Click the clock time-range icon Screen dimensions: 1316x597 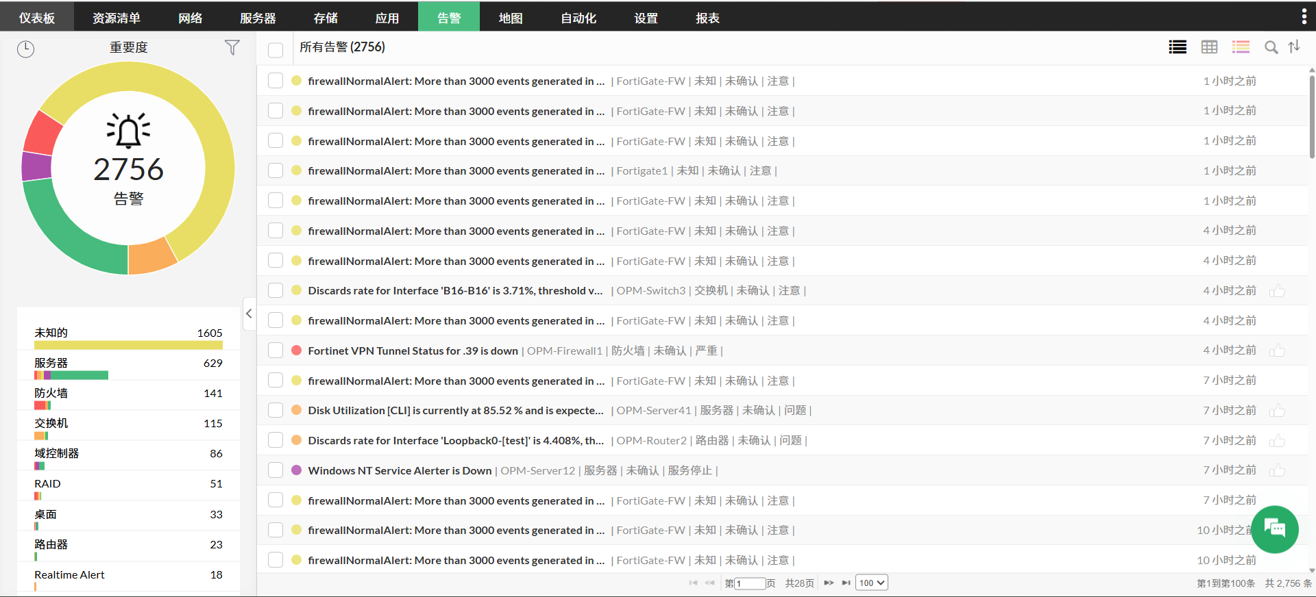(x=25, y=49)
